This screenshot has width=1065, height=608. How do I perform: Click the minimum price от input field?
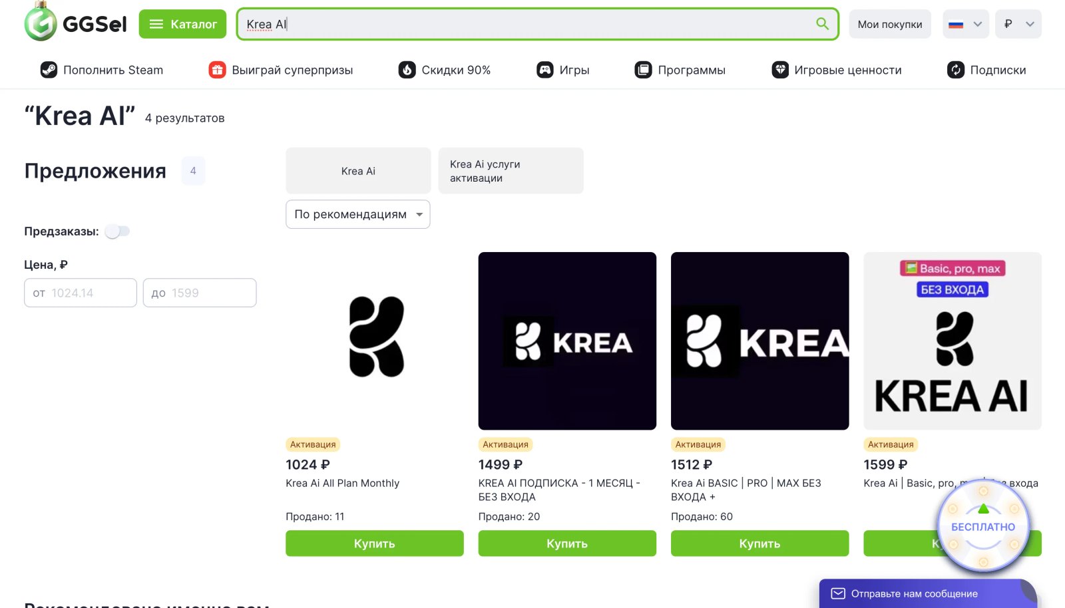[x=80, y=293]
